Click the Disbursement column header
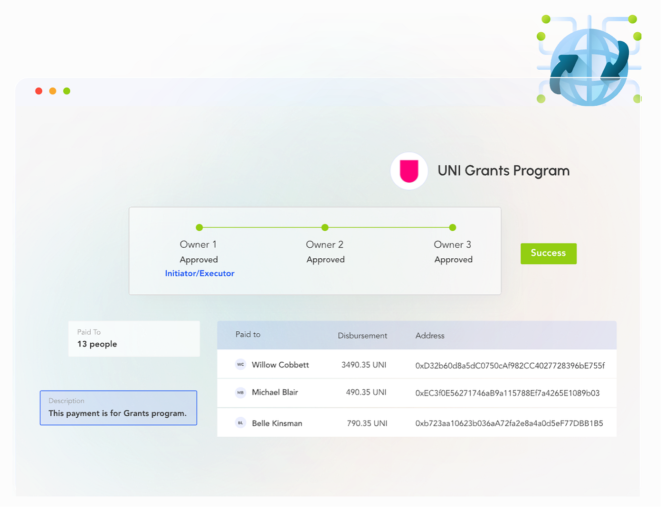This screenshot has height=507, width=665. pyautogui.click(x=362, y=336)
